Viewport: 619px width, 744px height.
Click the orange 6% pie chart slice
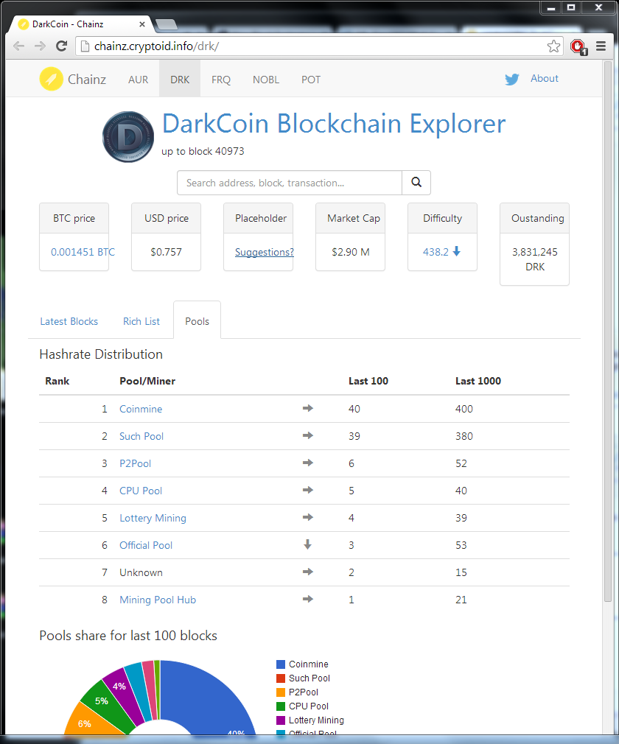[90, 722]
